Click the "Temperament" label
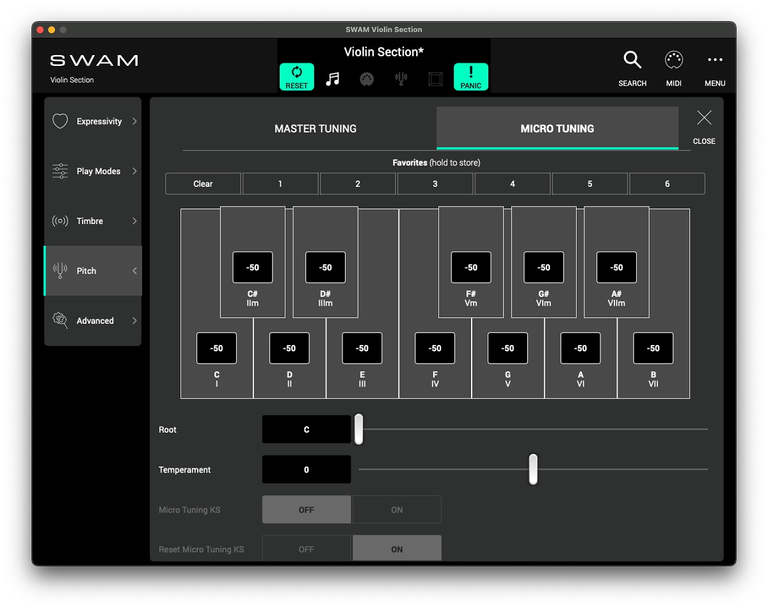This screenshot has width=768, height=608. (x=185, y=470)
